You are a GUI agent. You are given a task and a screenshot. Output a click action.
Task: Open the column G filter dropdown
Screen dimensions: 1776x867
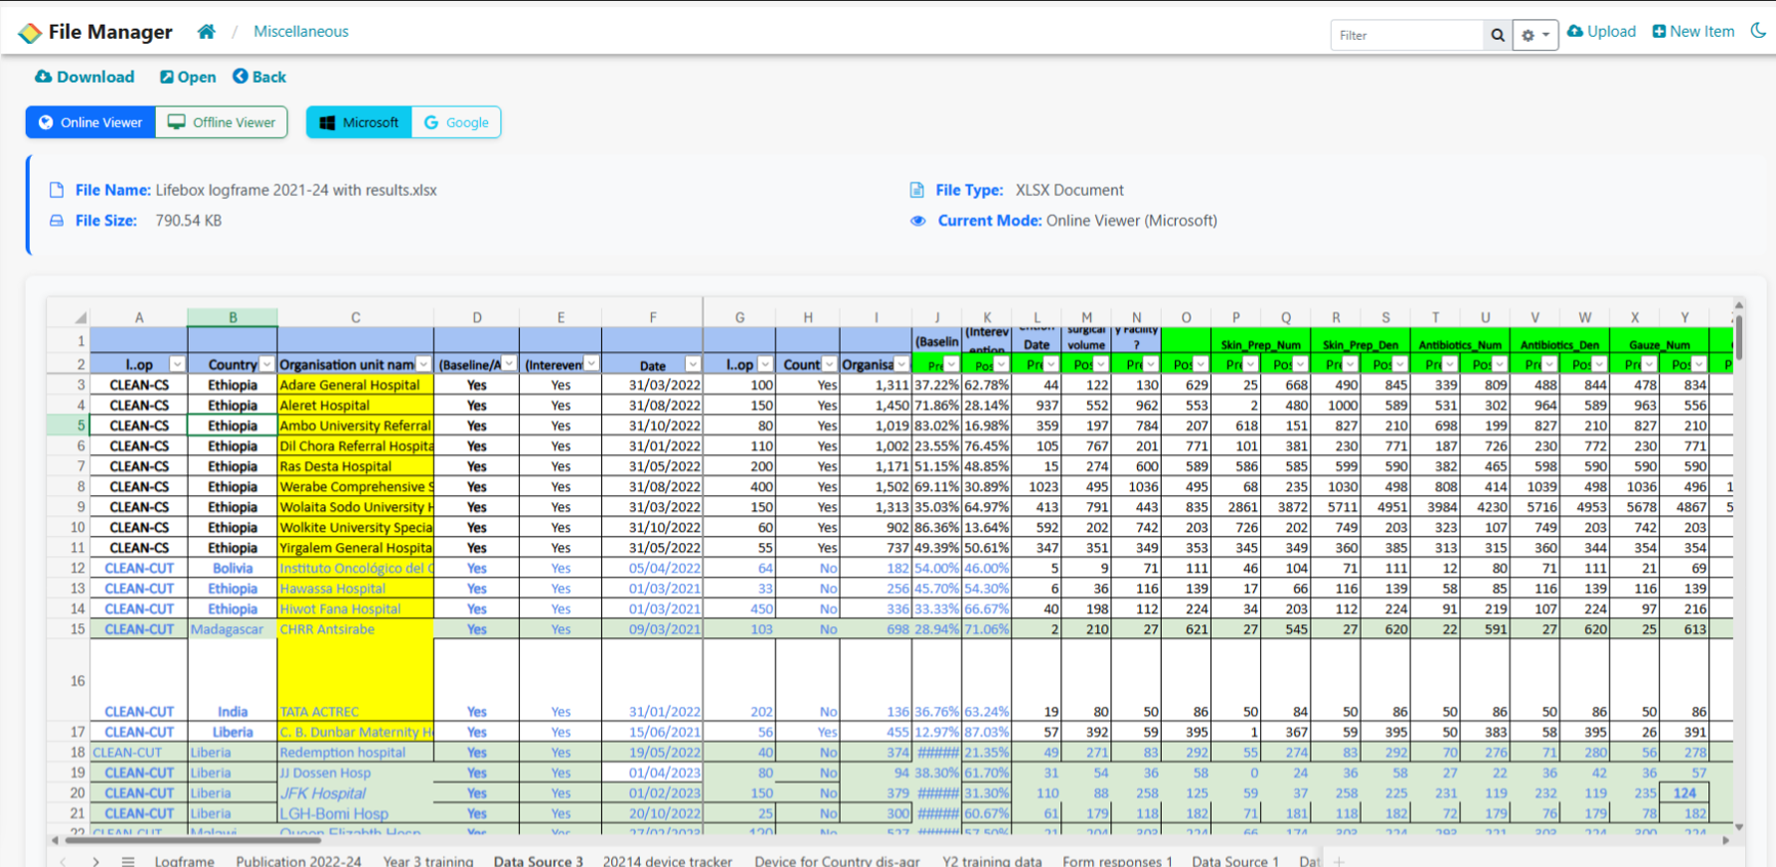[764, 364]
